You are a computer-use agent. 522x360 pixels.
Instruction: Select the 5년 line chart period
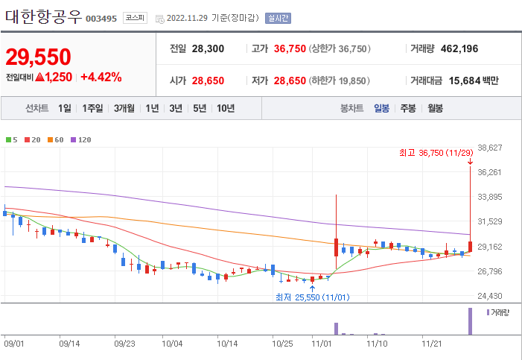pyautogui.click(x=200, y=108)
